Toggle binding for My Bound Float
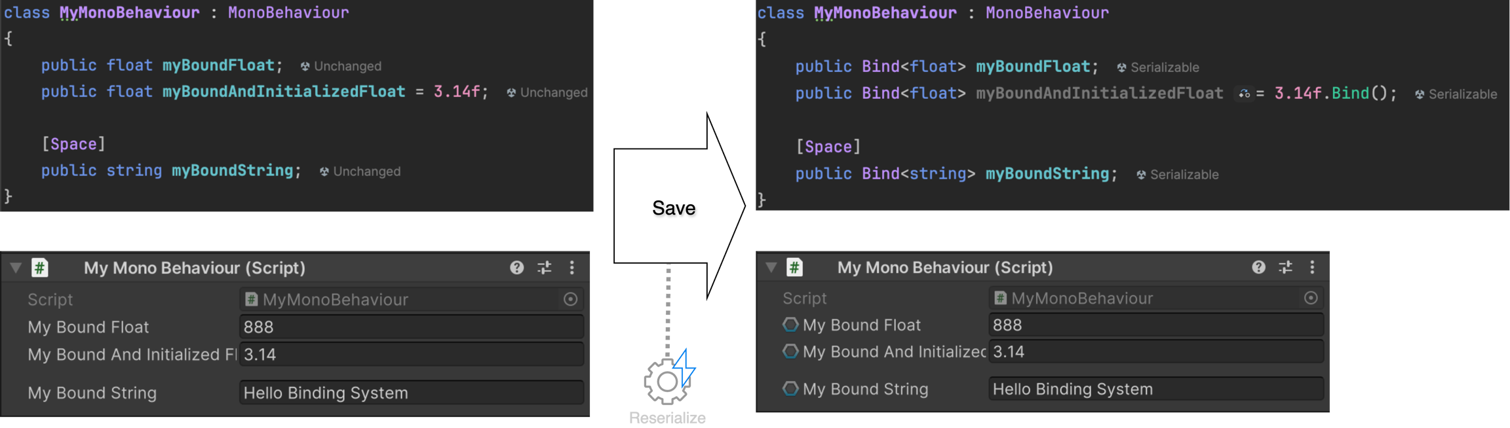Viewport: 1510px width, 428px height. 790,325
